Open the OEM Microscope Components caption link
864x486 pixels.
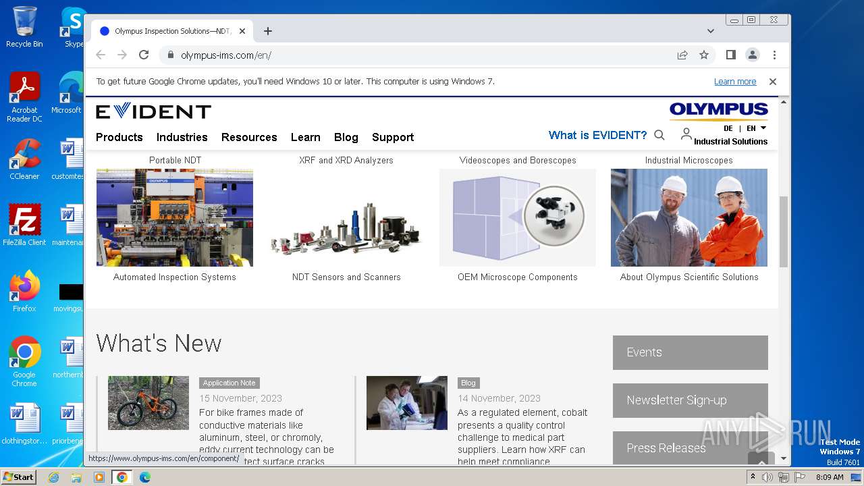[x=518, y=277]
